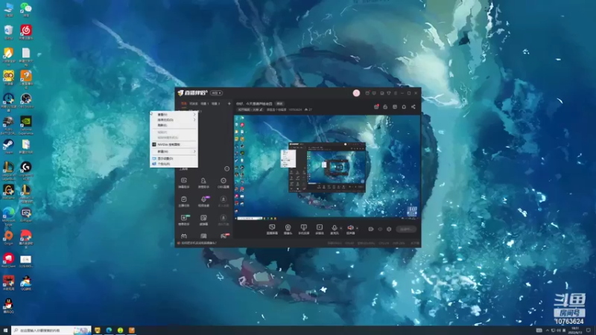Add a new scene with the plus button
Screen dimensions: 596x335
[x=229, y=103]
